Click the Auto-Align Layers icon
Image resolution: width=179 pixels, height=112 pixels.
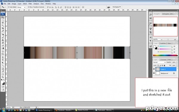coord(83,7)
